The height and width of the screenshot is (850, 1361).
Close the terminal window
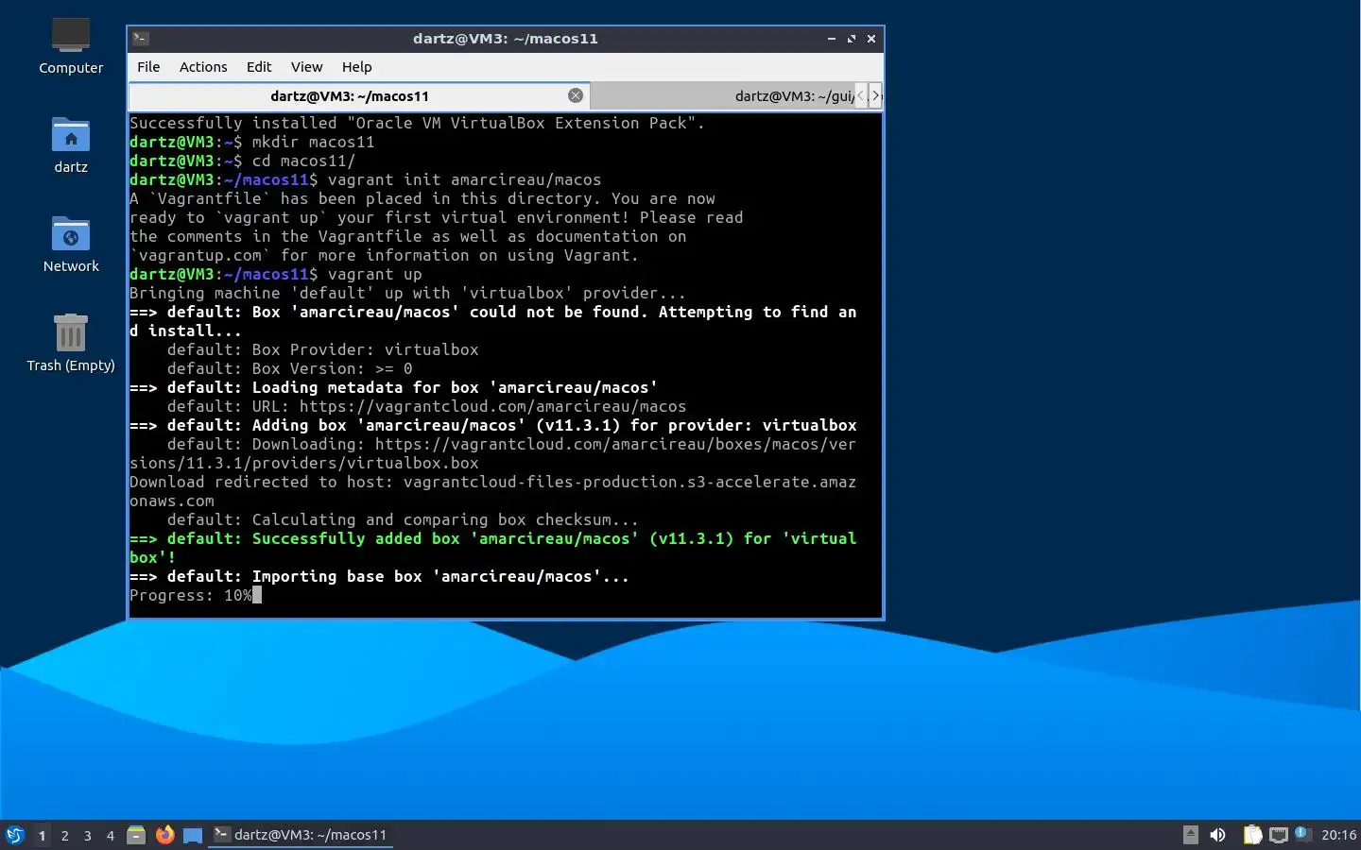[x=871, y=39]
